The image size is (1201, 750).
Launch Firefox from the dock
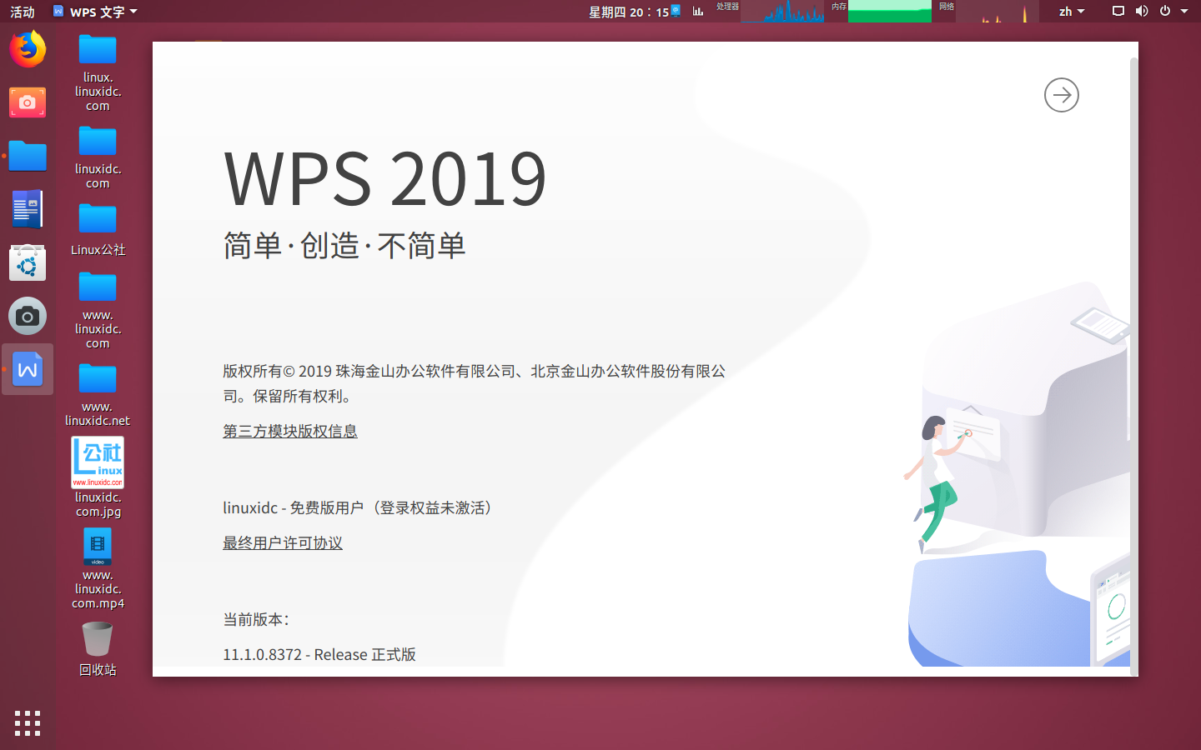pyautogui.click(x=28, y=49)
